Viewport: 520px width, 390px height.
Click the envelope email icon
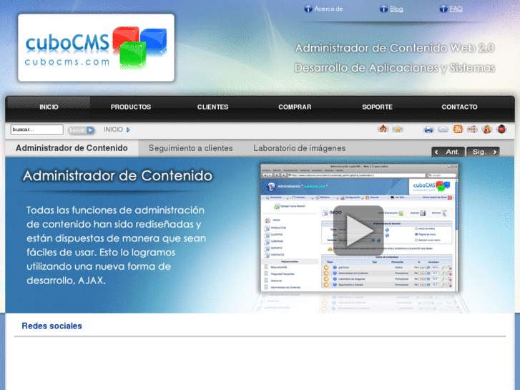click(443, 130)
